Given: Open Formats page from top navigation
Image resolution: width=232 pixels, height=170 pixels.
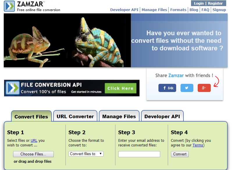Looking at the screenshot, I should (x=178, y=10).
